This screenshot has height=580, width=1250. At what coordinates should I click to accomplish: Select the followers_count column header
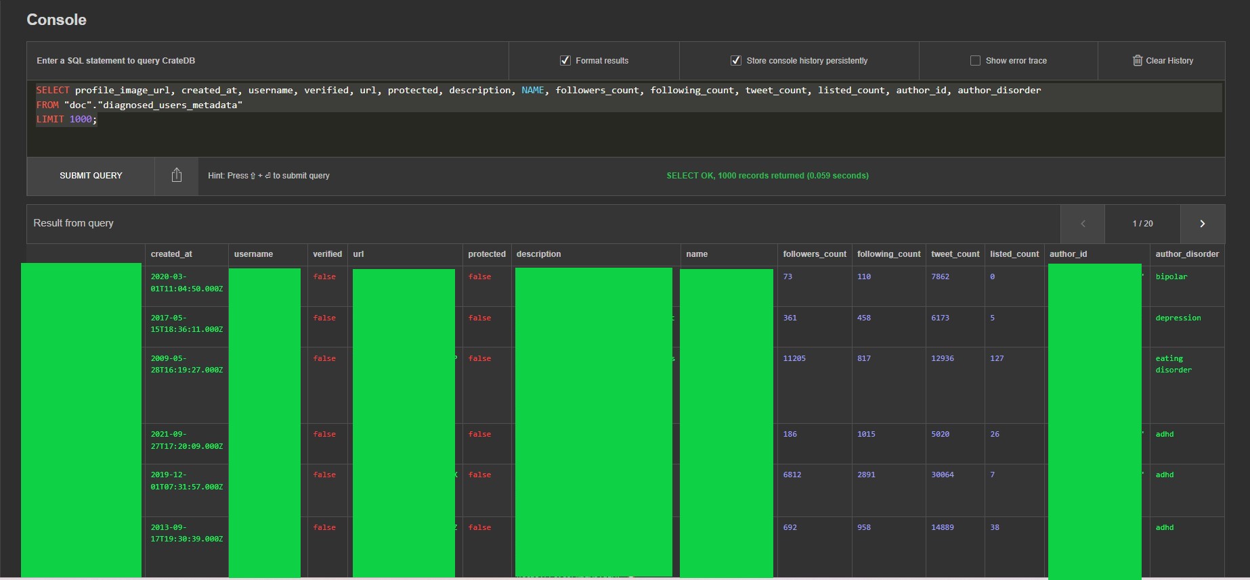point(814,254)
